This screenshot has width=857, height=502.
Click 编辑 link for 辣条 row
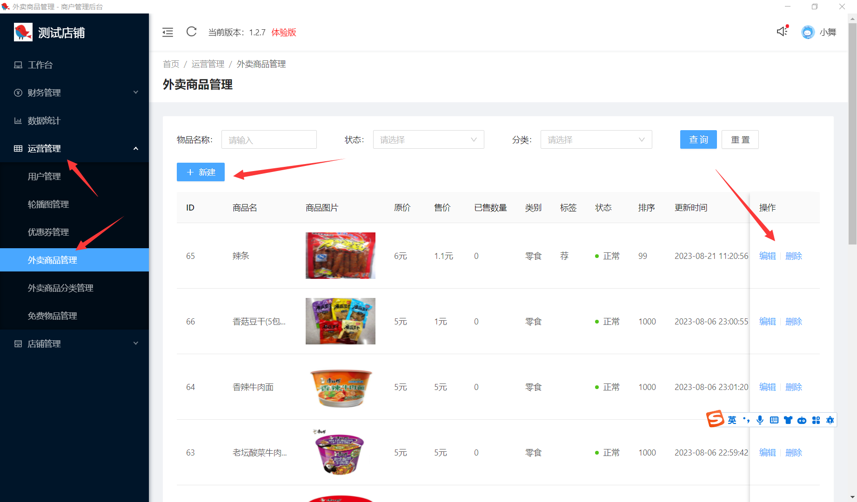pyautogui.click(x=767, y=256)
